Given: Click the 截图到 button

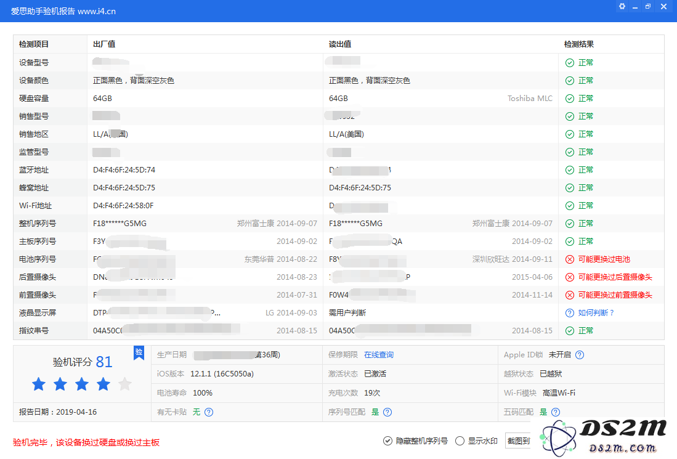Looking at the screenshot, I should 518,441.
